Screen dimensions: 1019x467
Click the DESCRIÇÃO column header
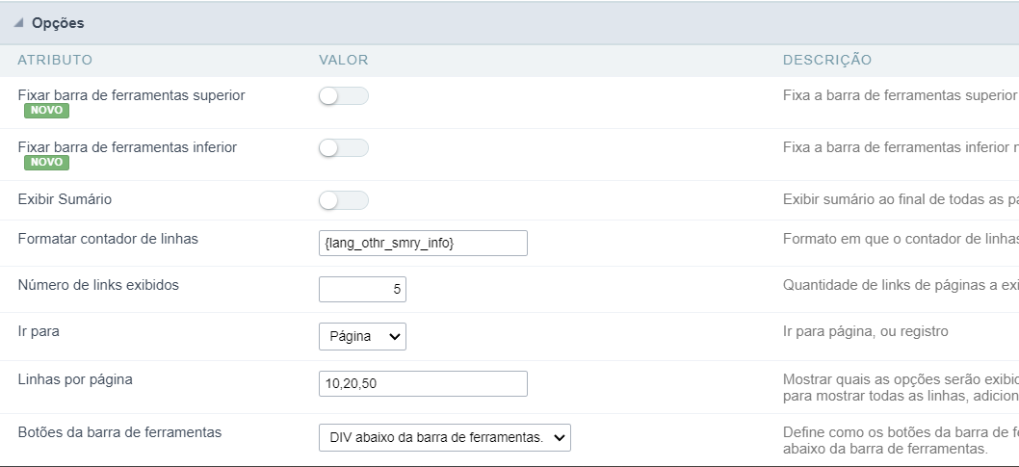click(x=826, y=60)
